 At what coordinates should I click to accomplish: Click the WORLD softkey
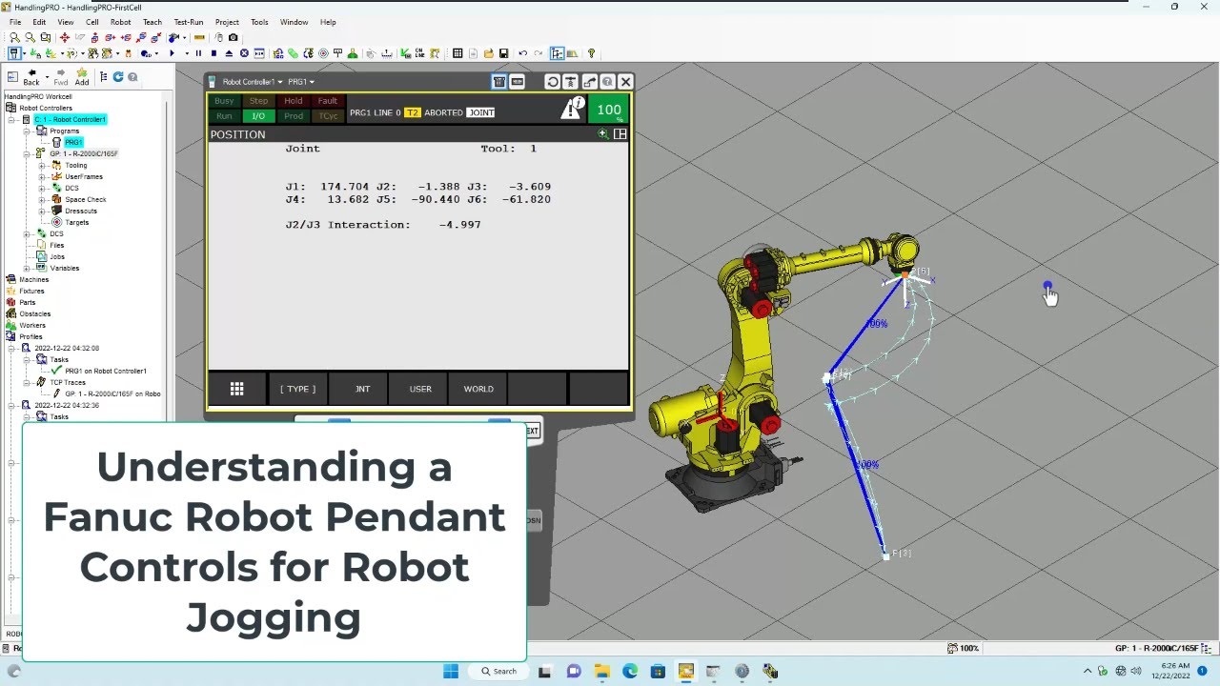pyautogui.click(x=478, y=389)
